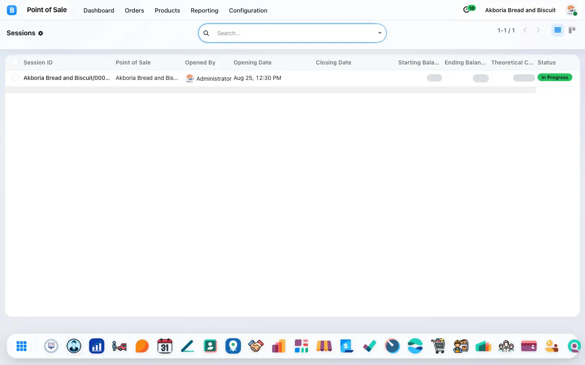Open the blue dollar invoice icon
The width and height of the screenshot is (585, 365).
[347, 346]
